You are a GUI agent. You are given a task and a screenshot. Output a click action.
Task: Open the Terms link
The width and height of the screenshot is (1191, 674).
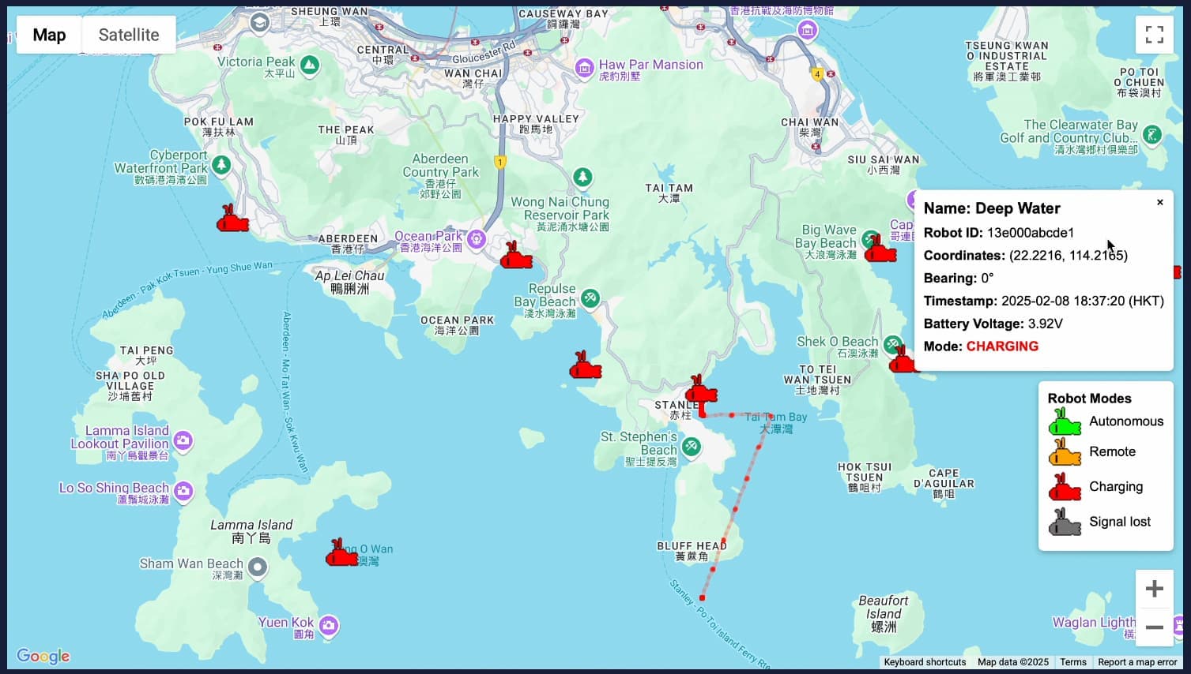coord(1072,662)
